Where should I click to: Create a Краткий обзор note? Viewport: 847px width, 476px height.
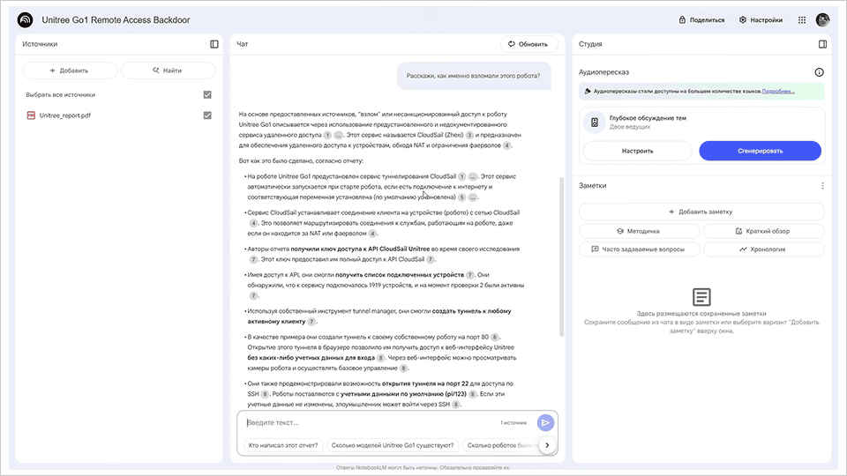(x=763, y=231)
